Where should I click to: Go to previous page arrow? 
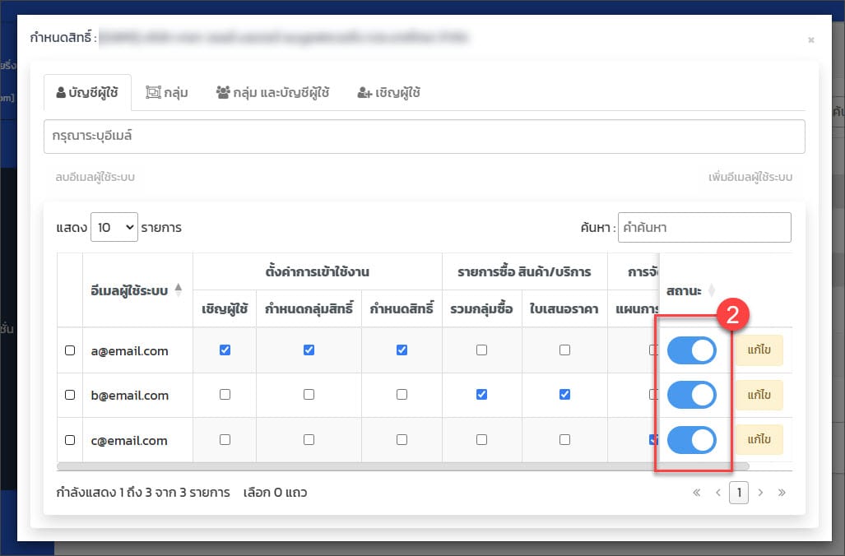click(x=717, y=493)
